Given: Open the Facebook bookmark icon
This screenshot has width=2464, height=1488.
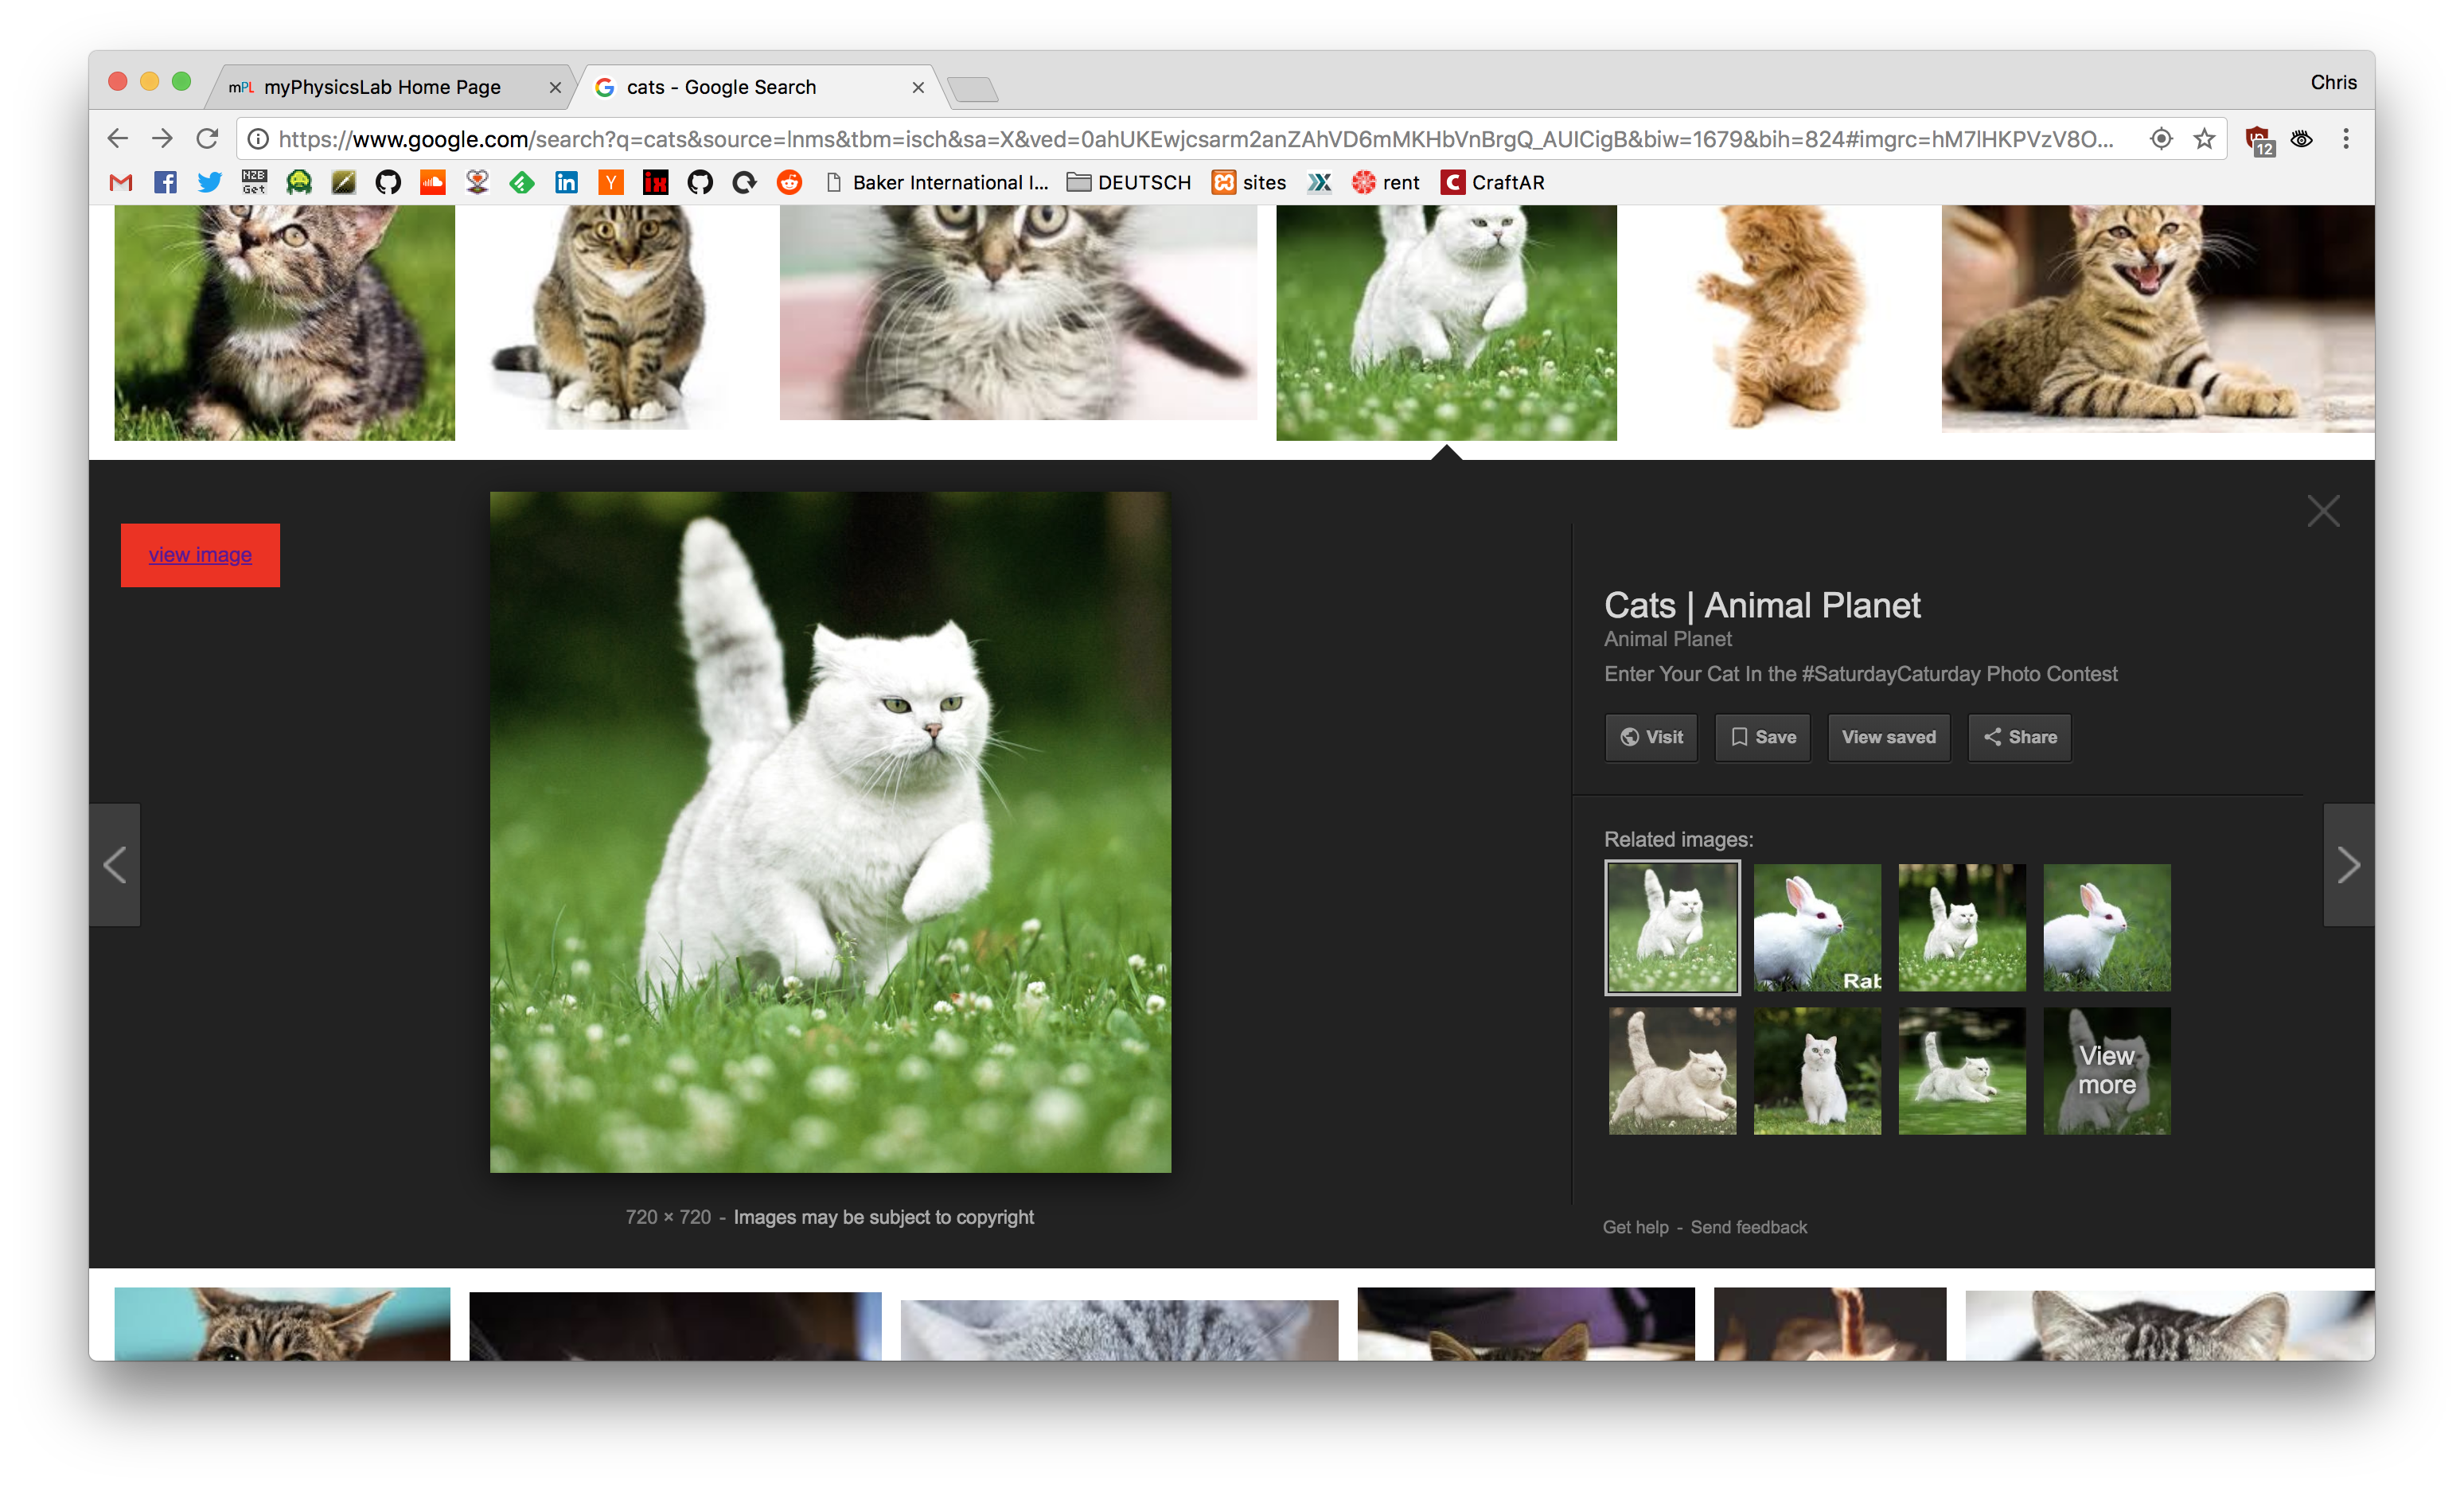Looking at the screenshot, I should click(165, 183).
